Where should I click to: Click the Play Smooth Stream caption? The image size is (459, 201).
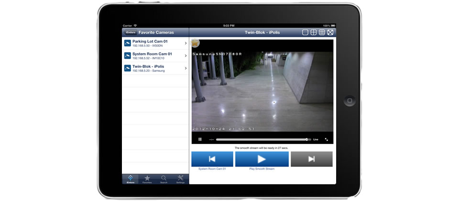pos(262,169)
